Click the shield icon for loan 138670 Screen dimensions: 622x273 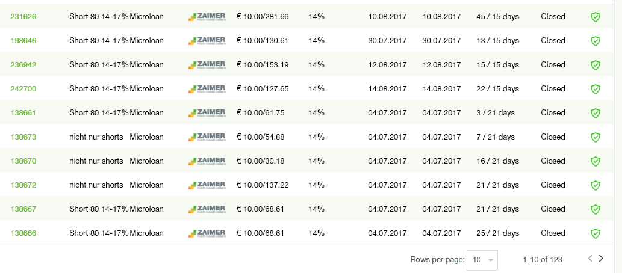pos(595,161)
